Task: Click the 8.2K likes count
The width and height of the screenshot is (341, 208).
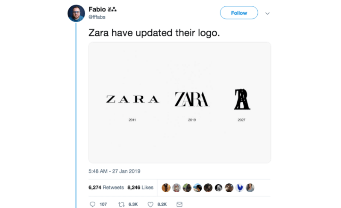Action: click(162, 204)
